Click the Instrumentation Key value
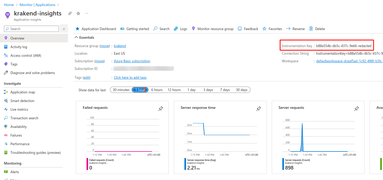 344,46
